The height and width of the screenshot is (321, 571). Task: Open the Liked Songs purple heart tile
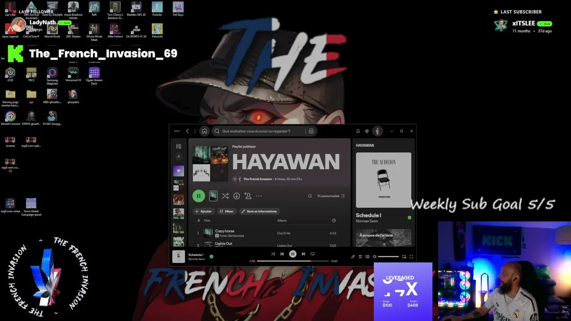[x=178, y=171]
